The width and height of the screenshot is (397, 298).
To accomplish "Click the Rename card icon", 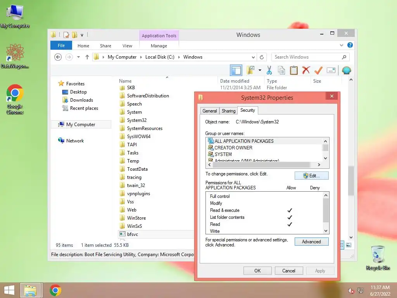I will 331,70.
